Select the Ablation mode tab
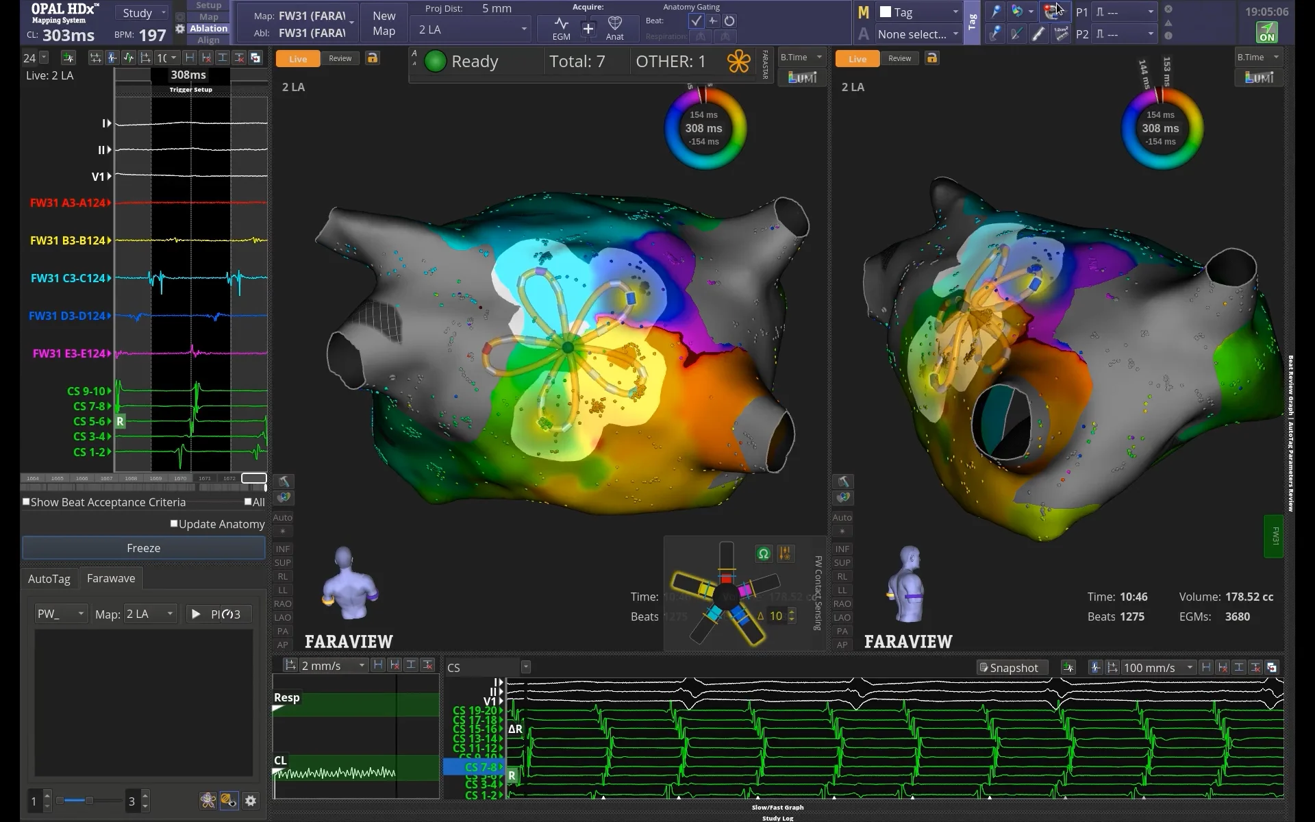This screenshot has height=822, width=1315. point(208,28)
